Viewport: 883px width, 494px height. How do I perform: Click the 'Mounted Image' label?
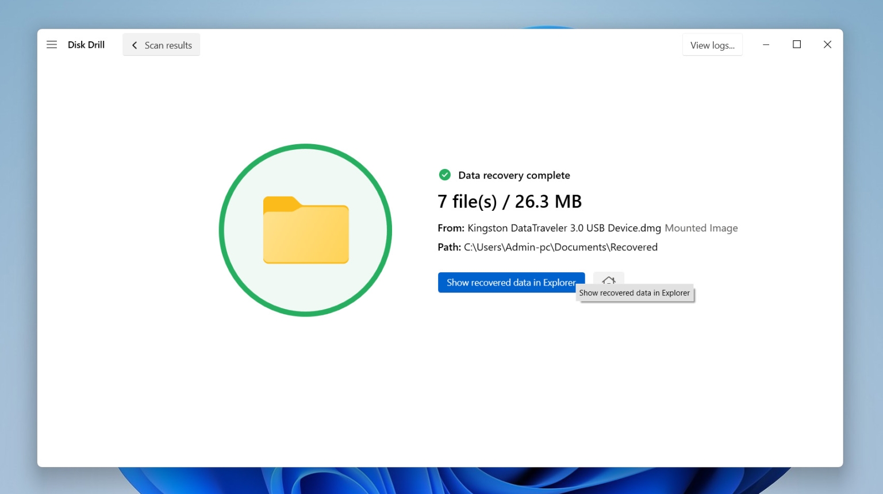pyautogui.click(x=701, y=228)
